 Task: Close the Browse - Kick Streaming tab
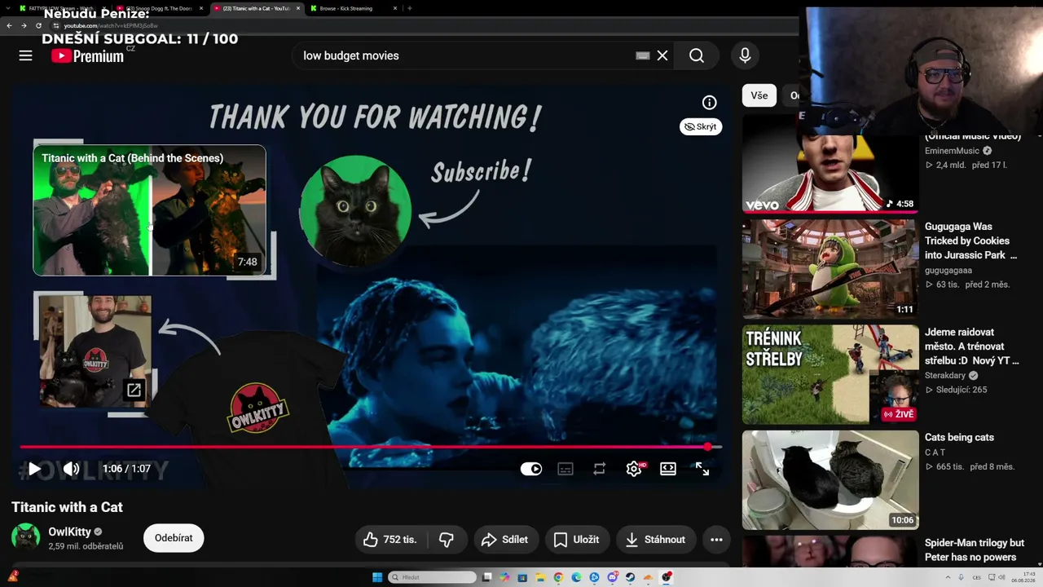coord(395,8)
